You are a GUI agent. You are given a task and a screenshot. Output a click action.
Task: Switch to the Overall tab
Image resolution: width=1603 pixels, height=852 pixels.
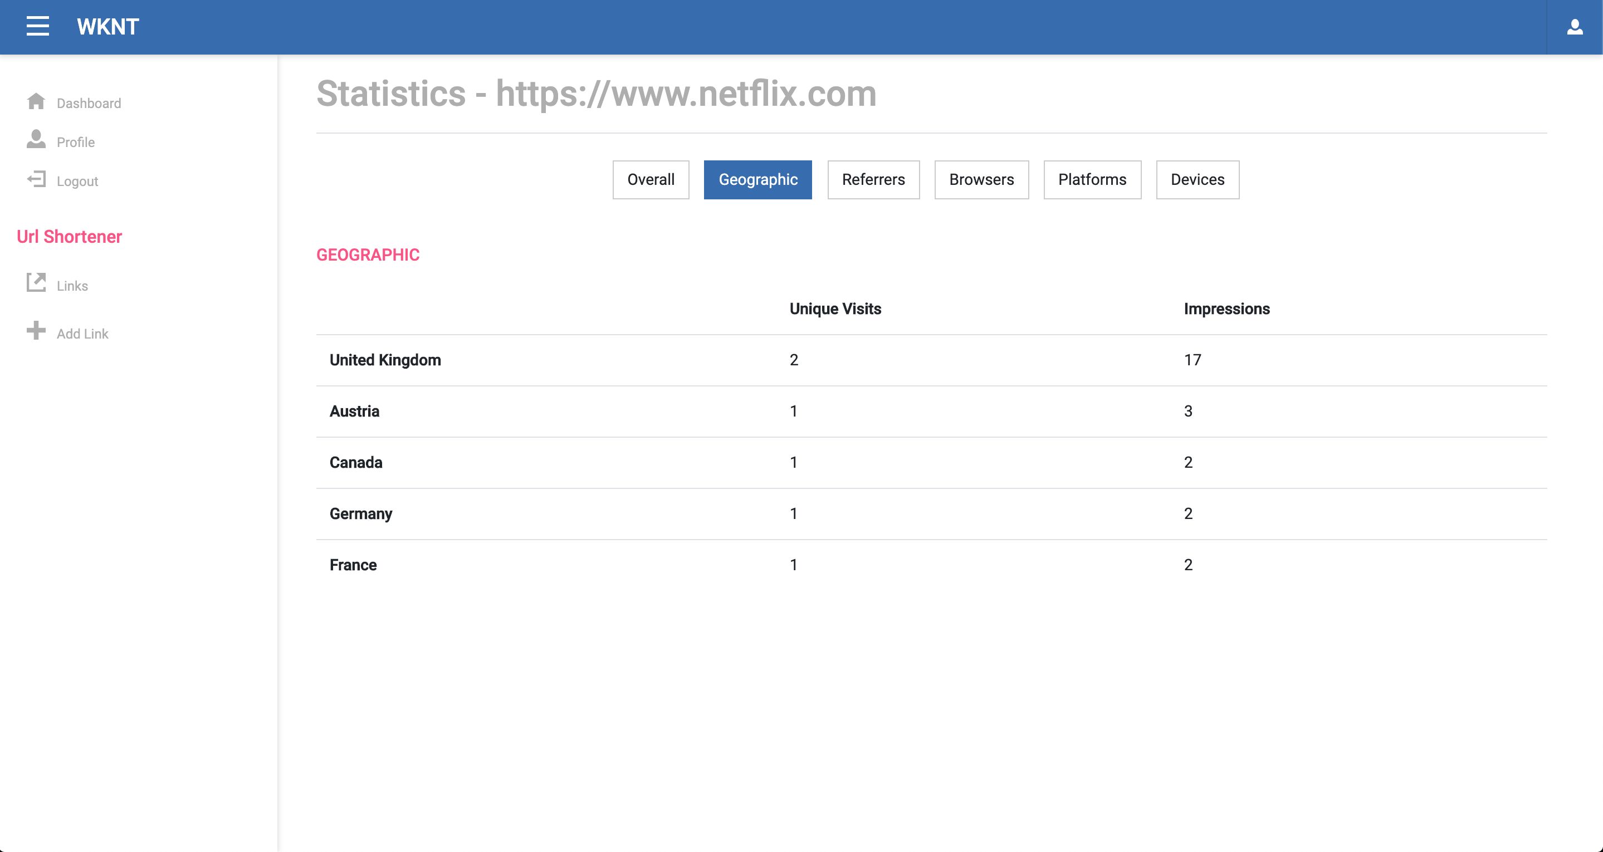[x=651, y=180]
